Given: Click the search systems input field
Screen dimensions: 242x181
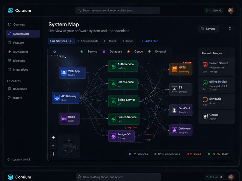Looking at the screenshot, I should [x=118, y=10].
